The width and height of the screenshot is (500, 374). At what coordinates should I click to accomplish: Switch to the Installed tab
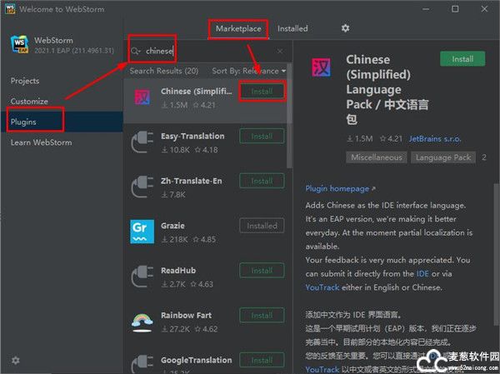click(292, 28)
